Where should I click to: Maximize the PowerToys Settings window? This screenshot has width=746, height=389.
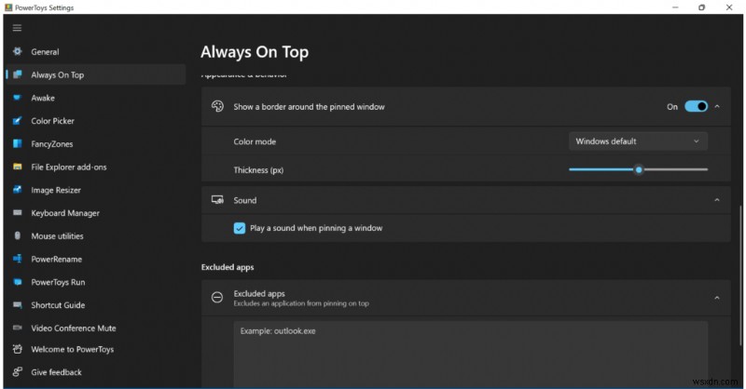[x=702, y=7]
